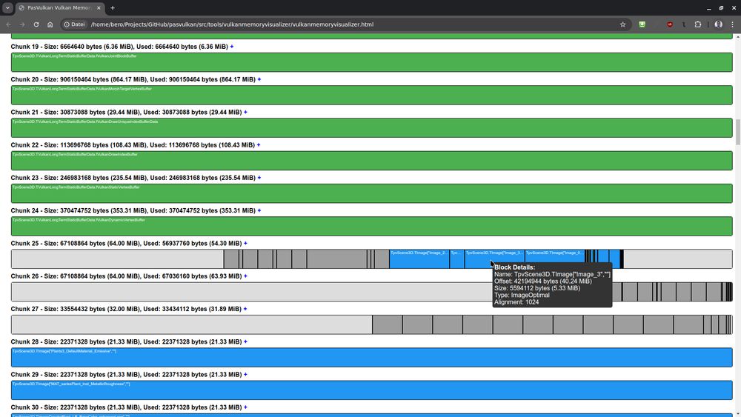This screenshot has height=417, width=741.
Task: Restore the browser window size
Action: pos(721,8)
